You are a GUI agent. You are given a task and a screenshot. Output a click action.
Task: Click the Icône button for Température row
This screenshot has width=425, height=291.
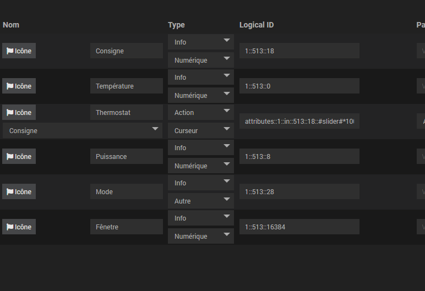pyautogui.click(x=19, y=86)
